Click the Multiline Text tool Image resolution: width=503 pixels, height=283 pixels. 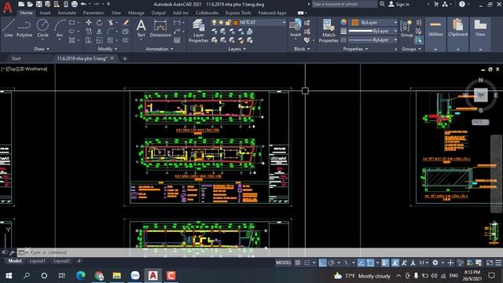(141, 28)
